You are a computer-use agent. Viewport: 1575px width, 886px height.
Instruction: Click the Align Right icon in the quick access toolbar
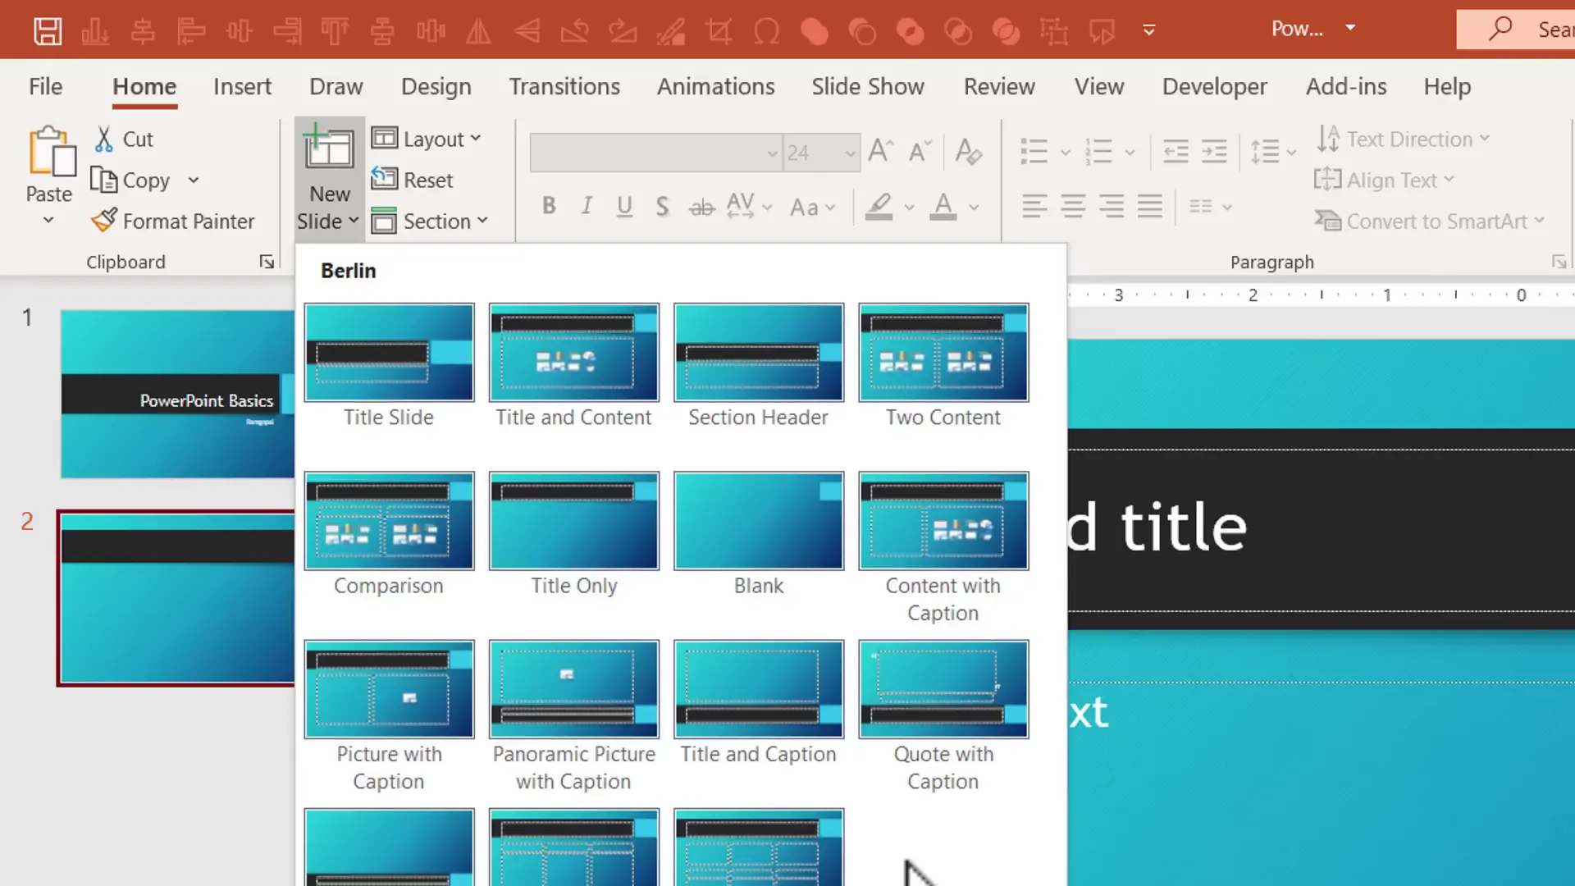coord(287,31)
